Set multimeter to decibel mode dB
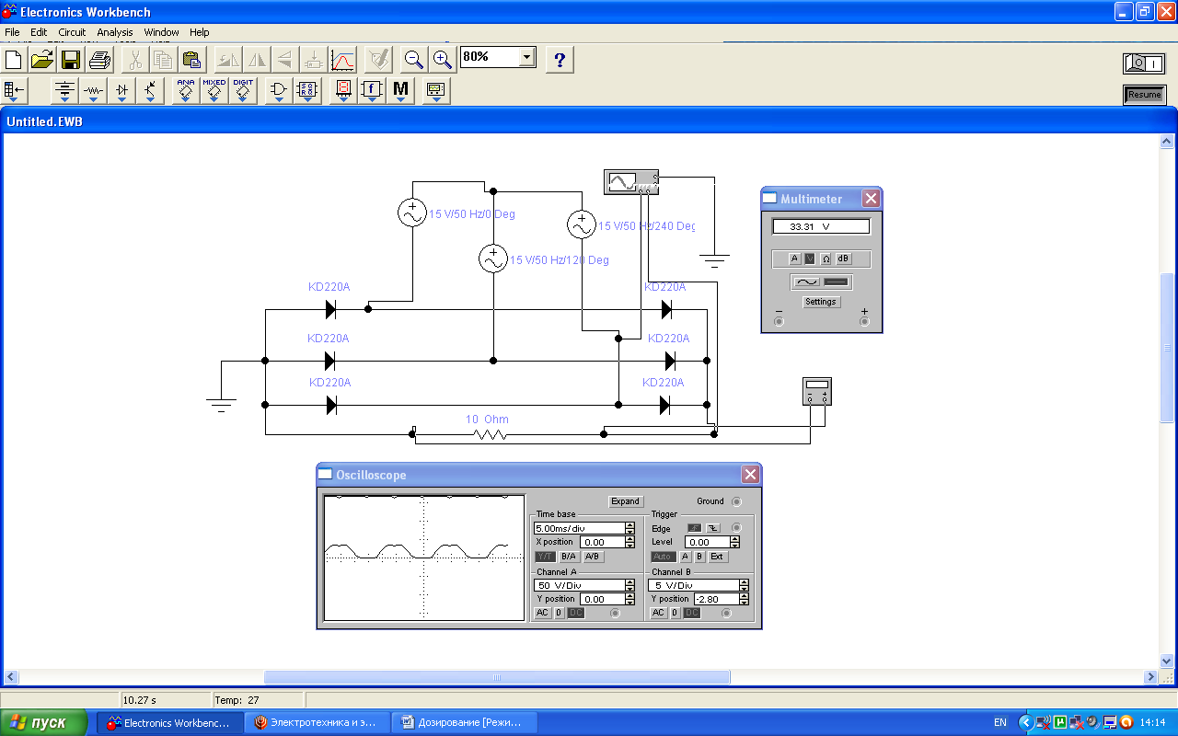The width and height of the screenshot is (1178, 736). 843,259
